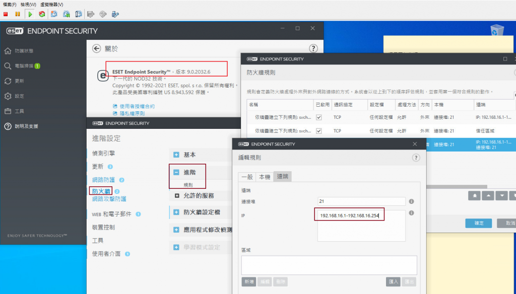Expand the 應用程式修改偵測 section
The width and height of the screenshot is (516, 294).
176,230
